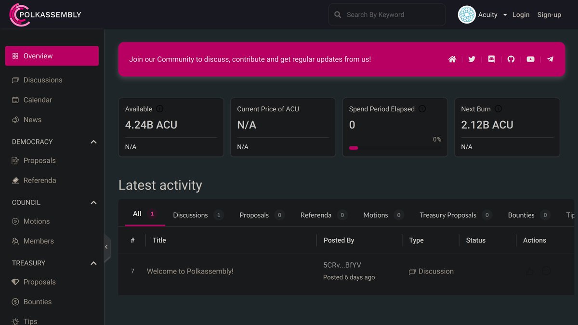Viewport: 578px width, 325px height.
Task: Open the Acuity network dropdown arrow
Action: click(x=505, y=15)
